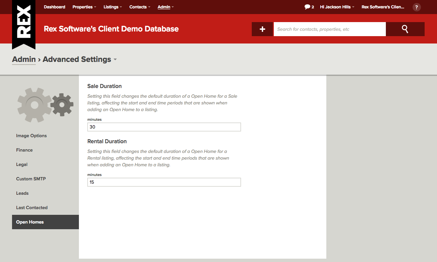
Task: Click the Sale Duration minutes field
Action: (x=164, y=127)
